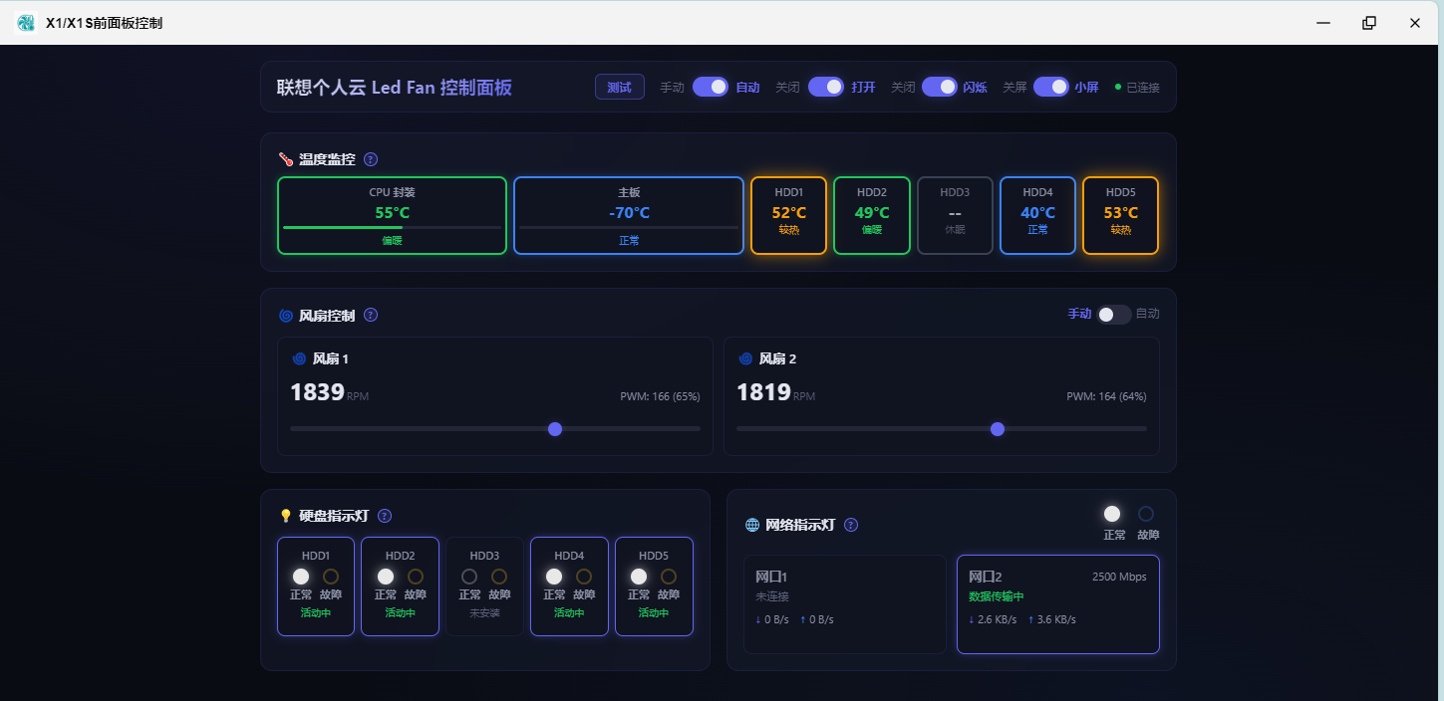Click the app icon in title bar
The width and height of the screenshot is (1444, 701).
pyautogui.click(x=26, y=22)
